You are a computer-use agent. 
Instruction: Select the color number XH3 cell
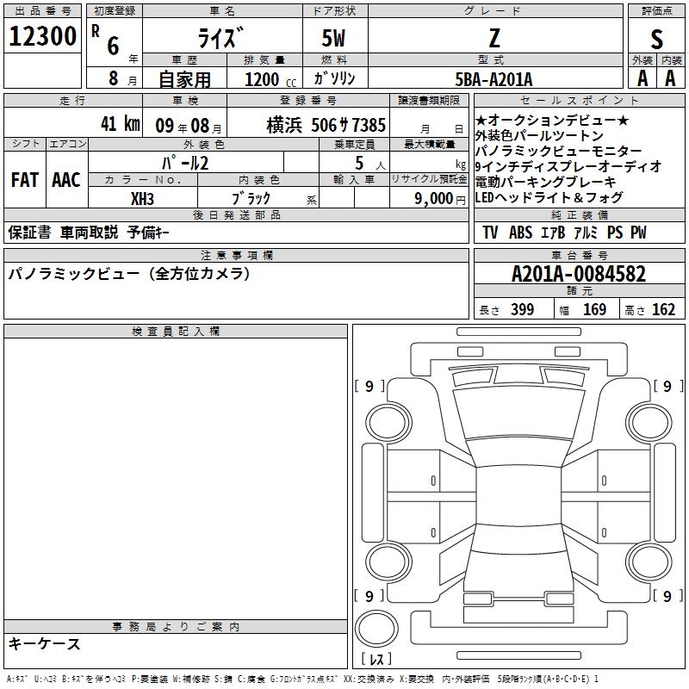pos(141,198)
